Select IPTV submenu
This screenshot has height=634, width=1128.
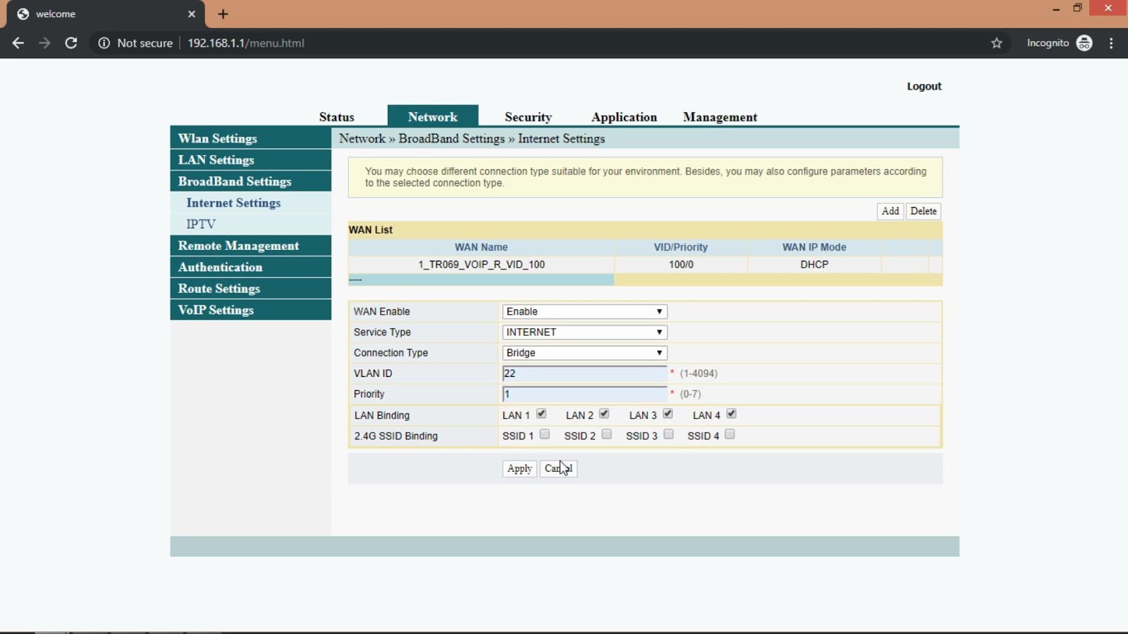point(201,224)
